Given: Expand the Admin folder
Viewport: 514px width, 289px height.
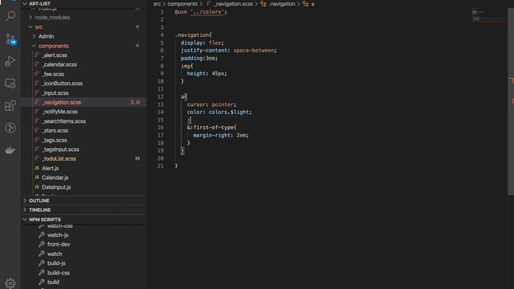Looking at the screenshot, I should click(46, 36).
